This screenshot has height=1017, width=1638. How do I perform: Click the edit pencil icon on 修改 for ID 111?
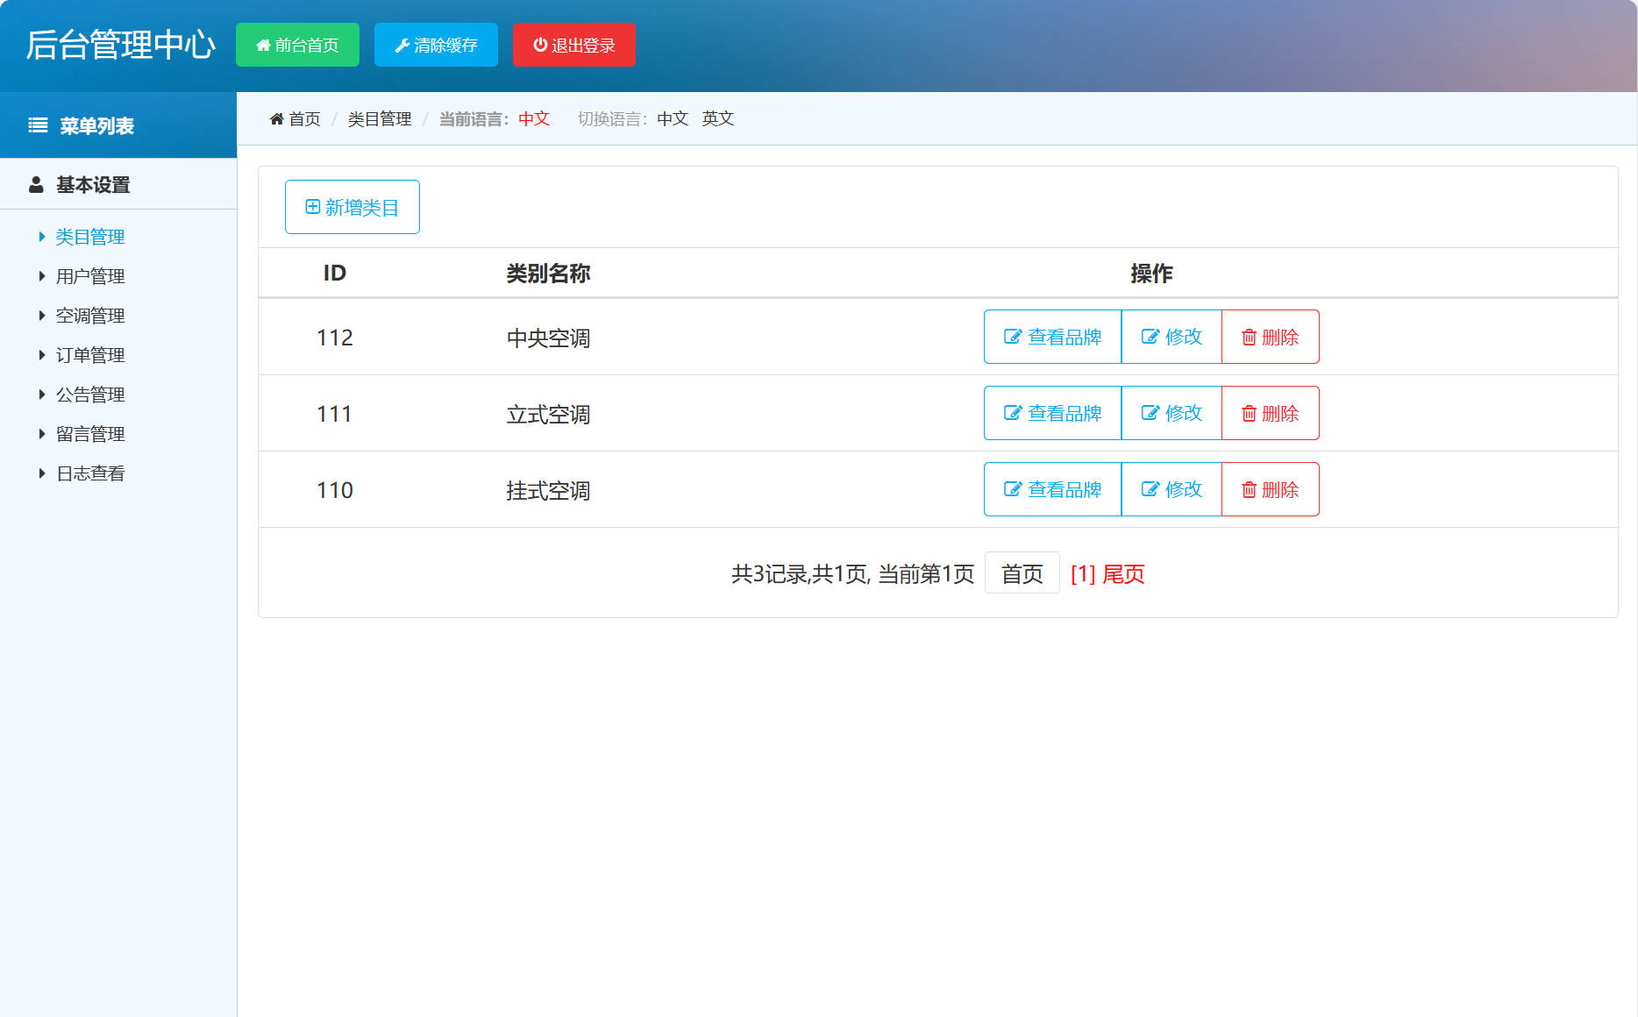pos(1150,412)
